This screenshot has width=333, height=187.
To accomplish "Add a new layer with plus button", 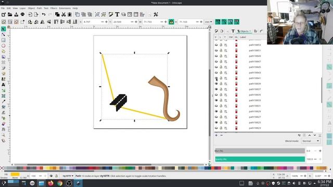I will [x=216, y=135].
